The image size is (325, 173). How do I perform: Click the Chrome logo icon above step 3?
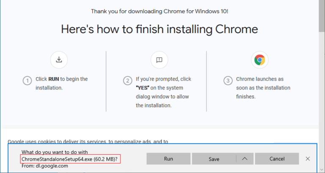point(260,60)
